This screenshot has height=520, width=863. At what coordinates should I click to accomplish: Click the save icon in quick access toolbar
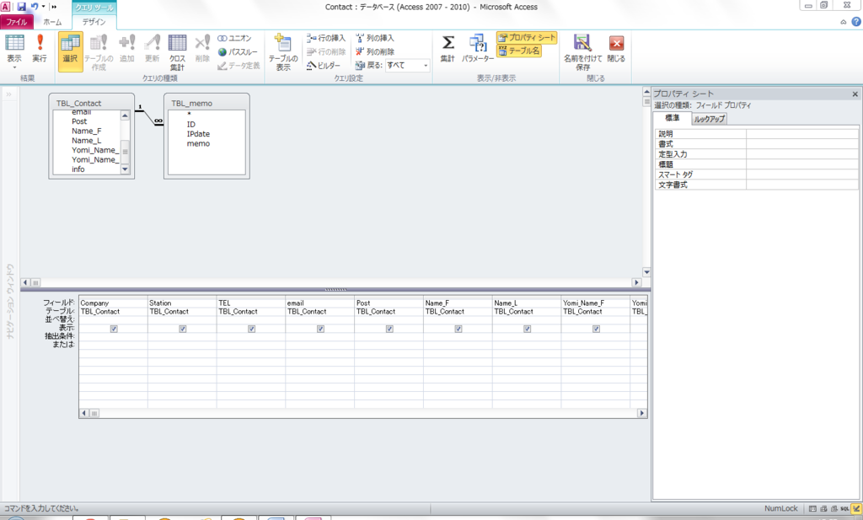coord(21,7)
